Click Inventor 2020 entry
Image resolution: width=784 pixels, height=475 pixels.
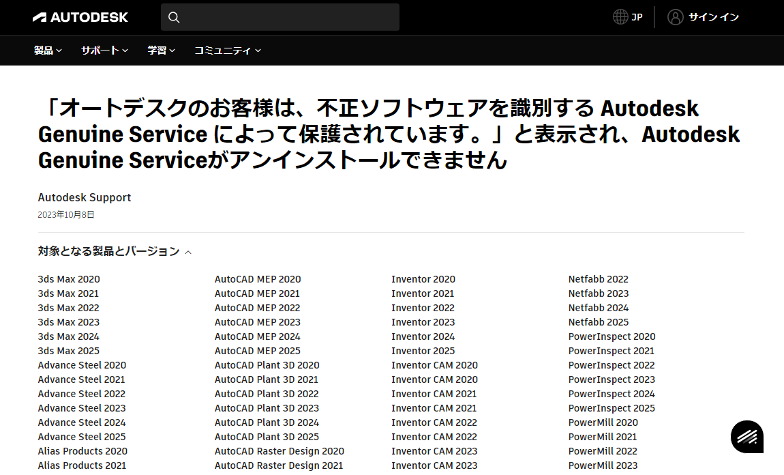click(x=423, y=279)
